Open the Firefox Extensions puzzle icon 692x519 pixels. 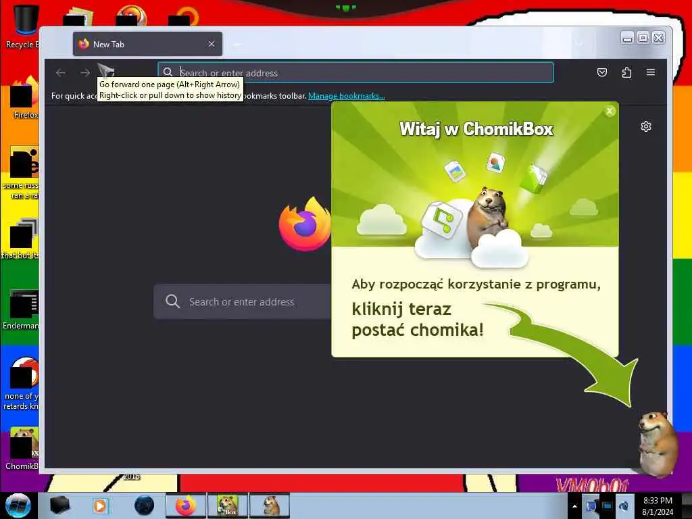tap(626, 72)
